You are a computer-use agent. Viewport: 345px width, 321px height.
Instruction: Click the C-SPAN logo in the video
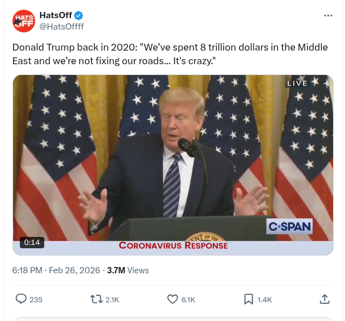pos(289,226)
